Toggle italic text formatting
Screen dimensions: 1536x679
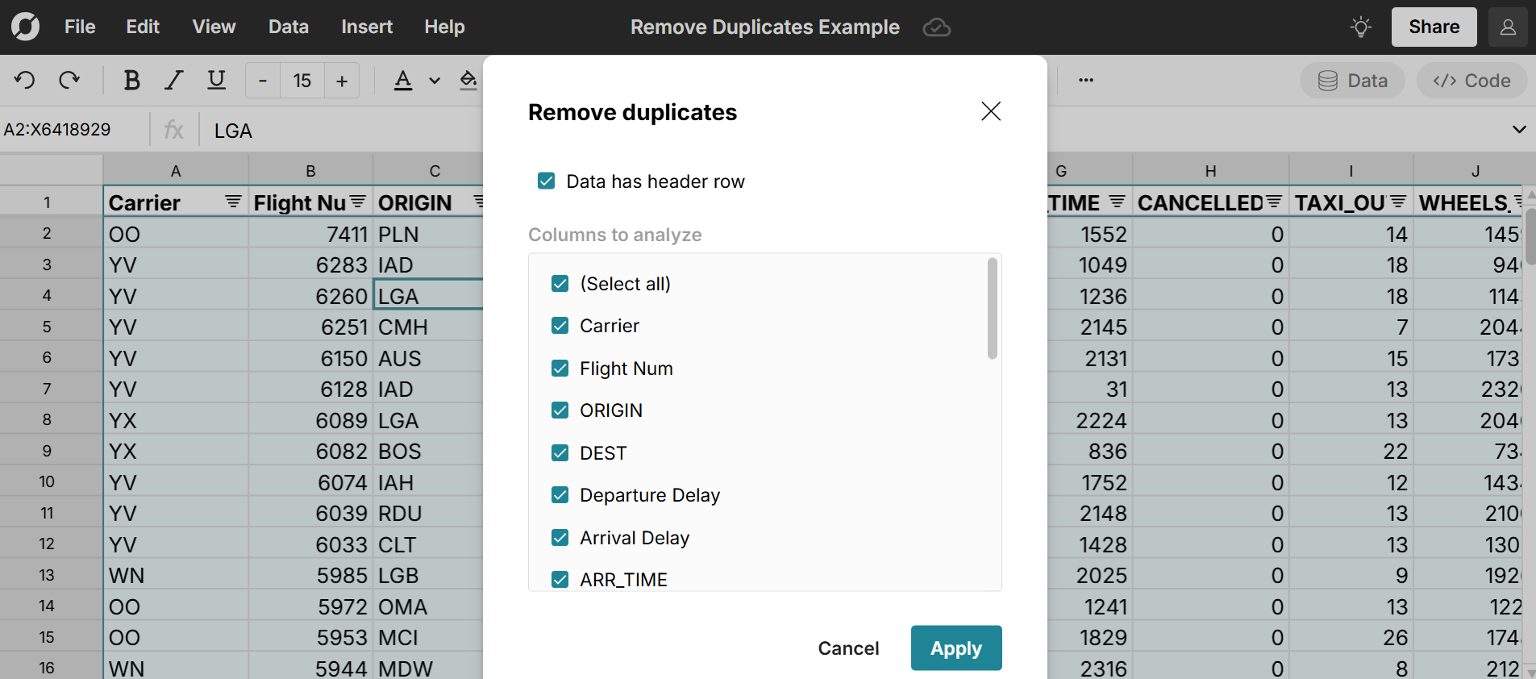(x=173, y=80)
